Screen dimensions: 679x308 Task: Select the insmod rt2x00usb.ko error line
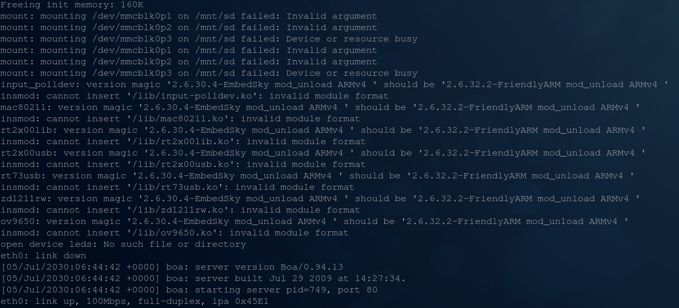pos(183,164)
